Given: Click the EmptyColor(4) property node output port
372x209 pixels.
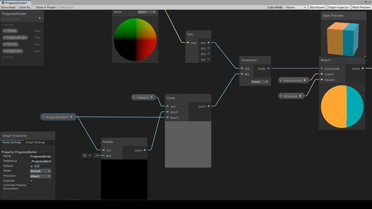Looking at the screenshot, I should (x=305, y=80).
